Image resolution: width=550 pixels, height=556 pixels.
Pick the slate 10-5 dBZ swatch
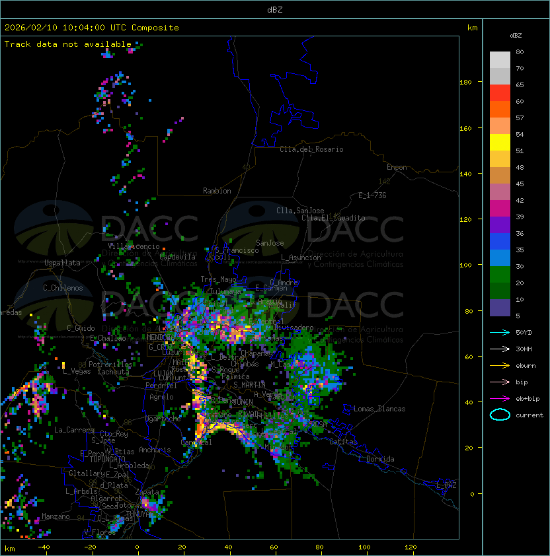500,308
